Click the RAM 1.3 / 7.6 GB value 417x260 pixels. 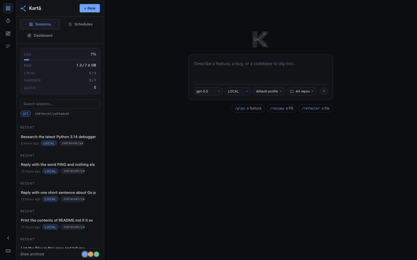click(86, 65)
